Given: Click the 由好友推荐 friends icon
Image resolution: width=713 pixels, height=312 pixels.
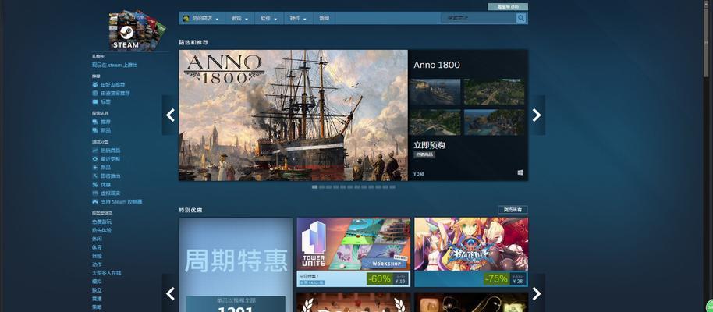Looking at the screenshot, I should coord(95,84).
